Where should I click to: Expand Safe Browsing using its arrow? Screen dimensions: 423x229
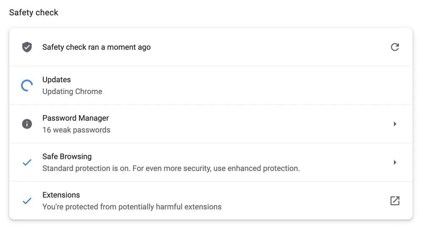click(x=395, y=162)
